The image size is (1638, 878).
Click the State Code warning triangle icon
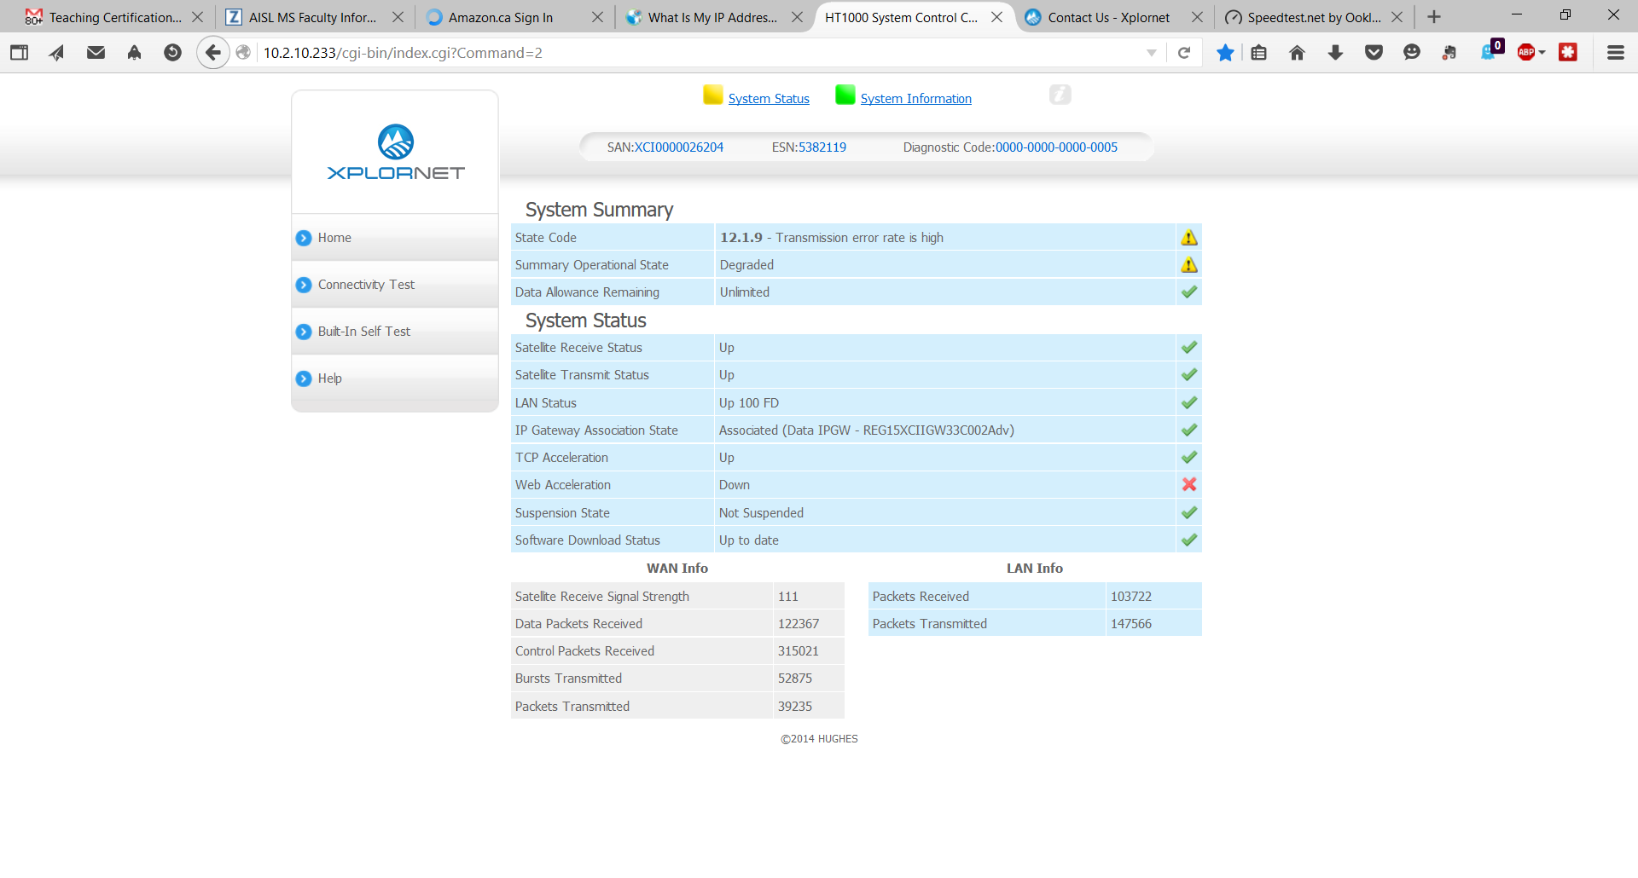tap(1189, 238)
